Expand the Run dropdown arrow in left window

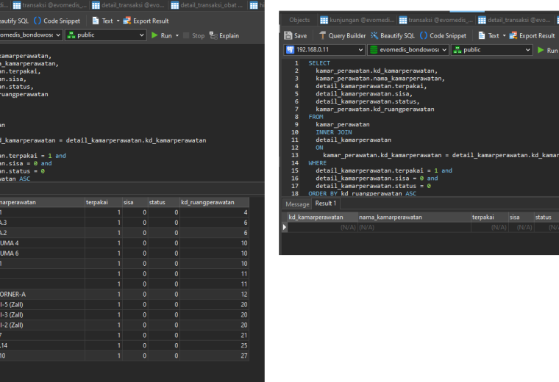pos(177,35)
